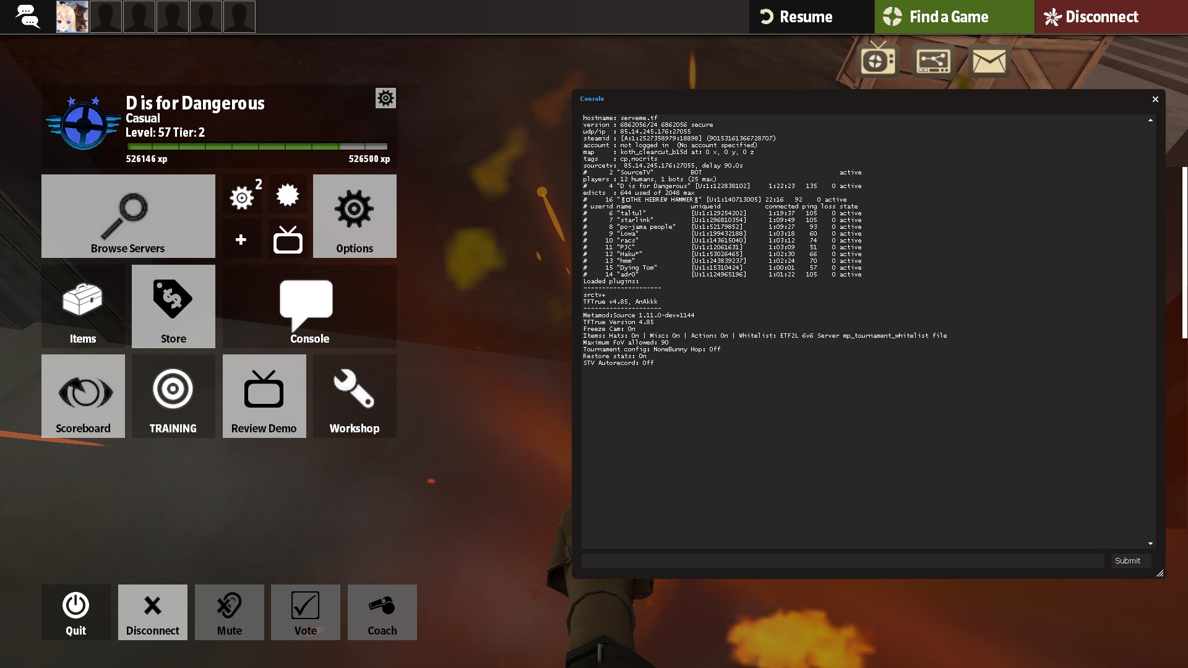1188x668 pixels.
Task: Submit the console command
Action: click(1131, 561)
